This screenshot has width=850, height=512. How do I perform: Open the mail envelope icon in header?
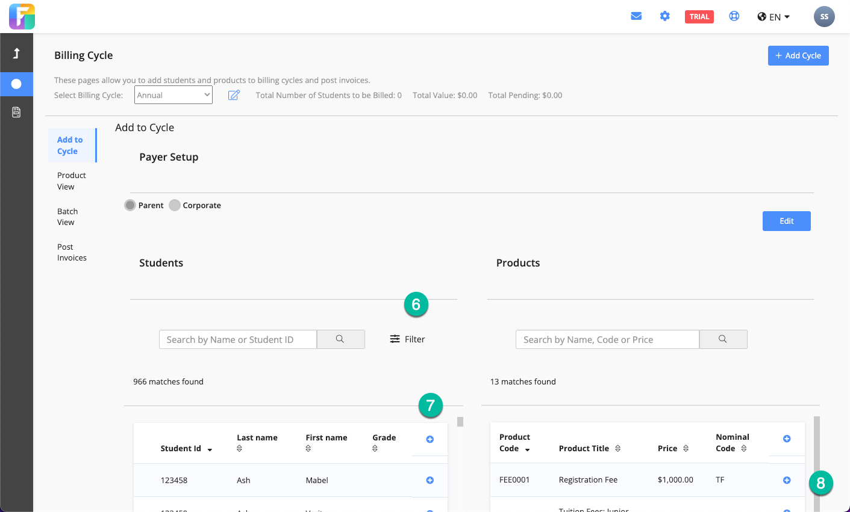(x=636, y=16)
